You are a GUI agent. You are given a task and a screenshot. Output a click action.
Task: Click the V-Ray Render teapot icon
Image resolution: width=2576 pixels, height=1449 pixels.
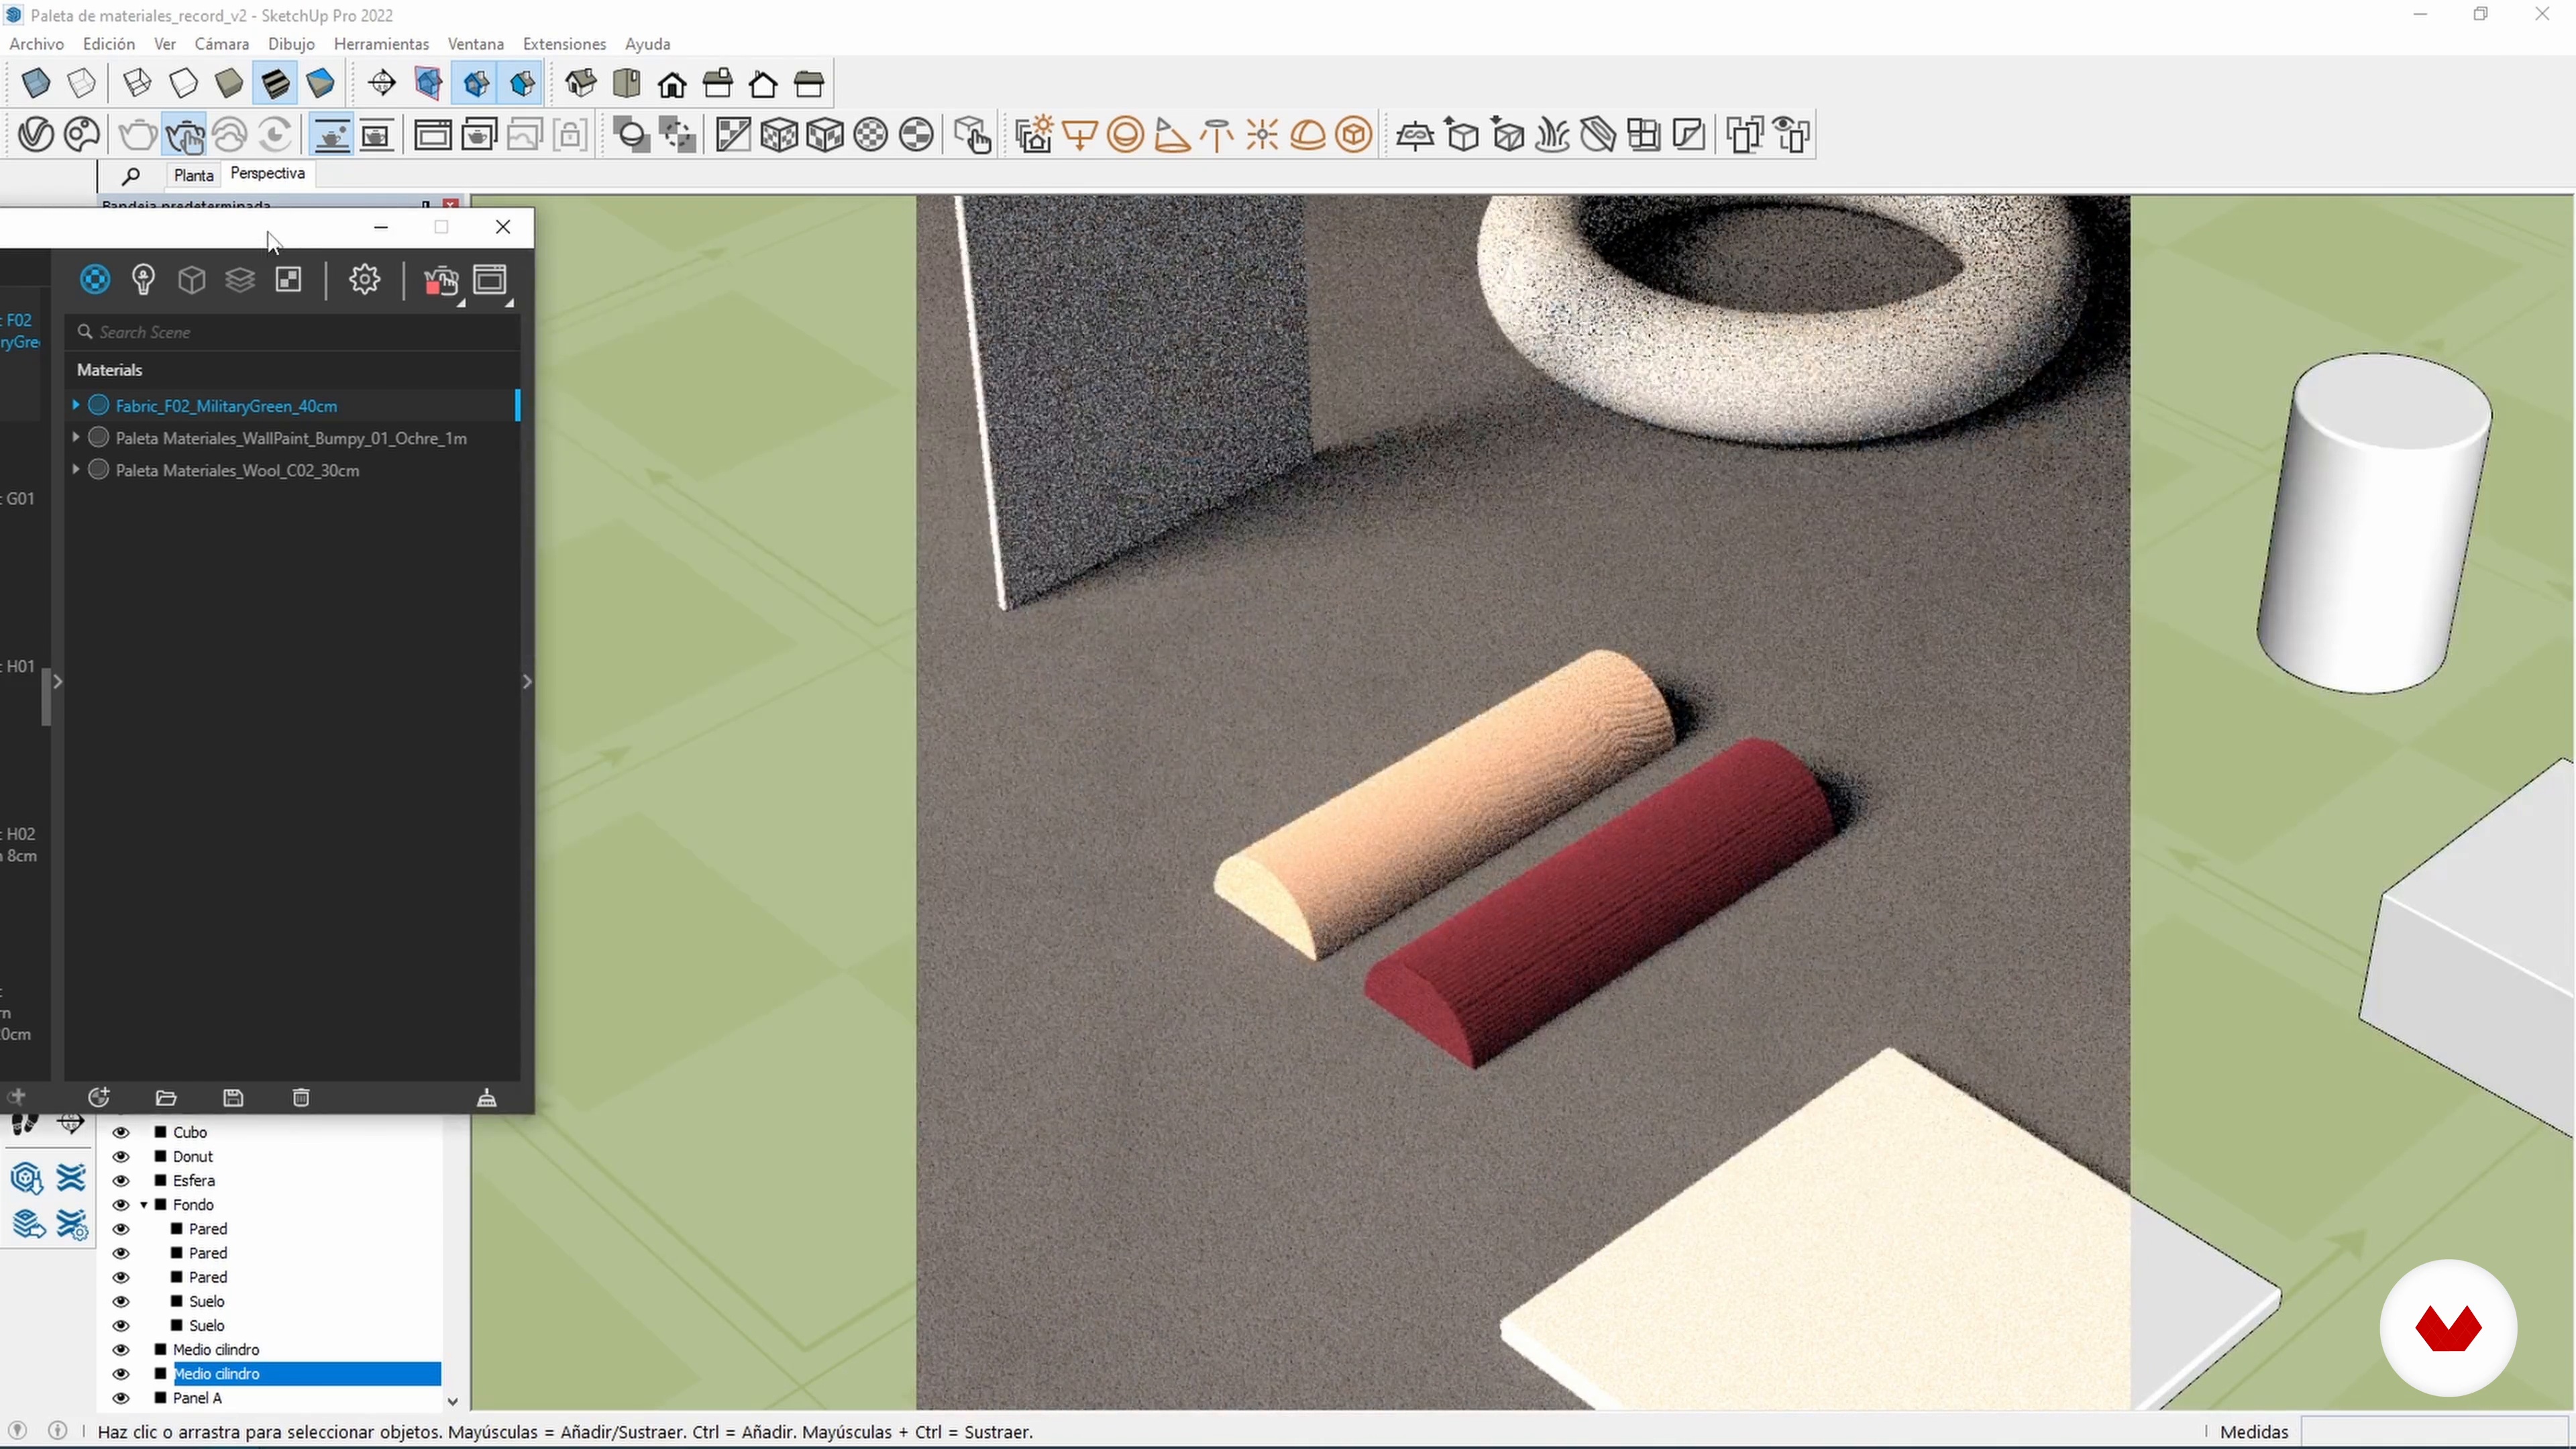pyautogui.click(x=138, y=134)
